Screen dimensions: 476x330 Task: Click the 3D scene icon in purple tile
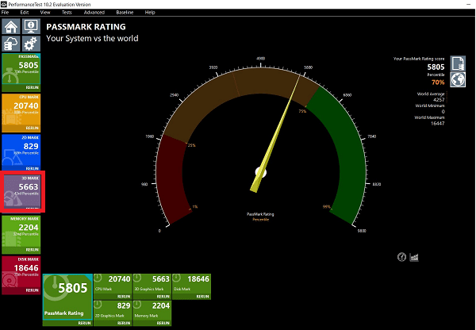[x=12, y=198]
